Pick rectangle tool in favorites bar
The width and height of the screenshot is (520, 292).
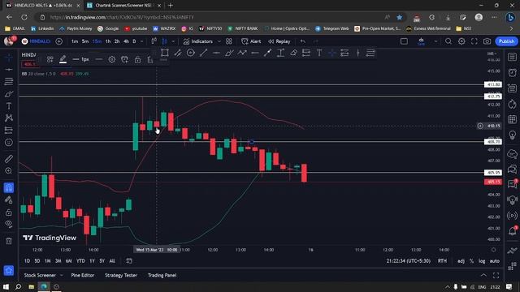pyautogui.click(x=164, y=53)
